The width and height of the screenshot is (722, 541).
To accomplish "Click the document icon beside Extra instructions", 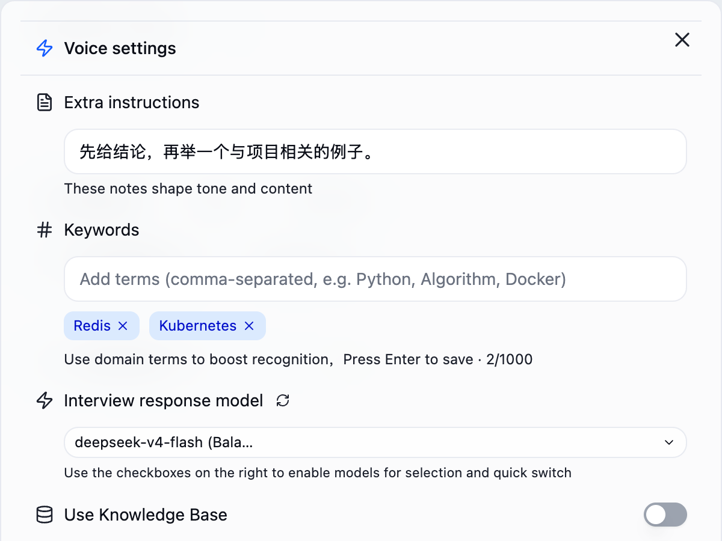I will (45, 102).
